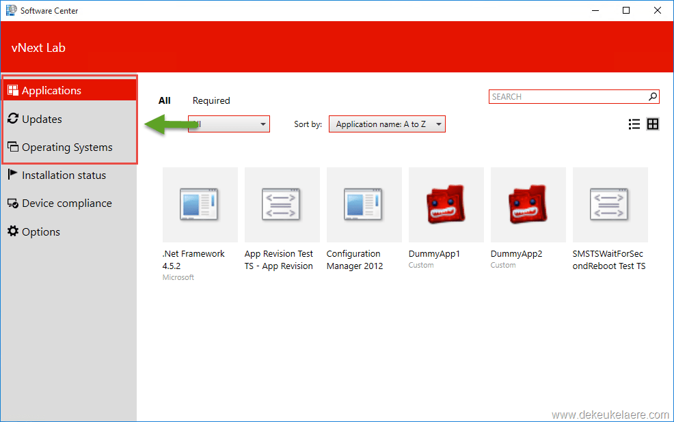Click the App Revision Test TS name text
The height and width of the screenshot is (422, 674).
[x=278, y=259]
